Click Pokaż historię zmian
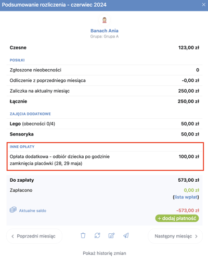Screen dimensions: 208x263 click(x=105, y=253)
